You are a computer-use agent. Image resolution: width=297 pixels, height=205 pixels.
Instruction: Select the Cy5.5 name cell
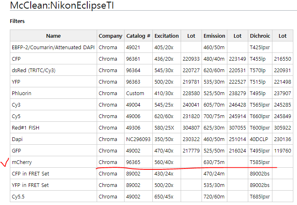(x=19, y=196)
